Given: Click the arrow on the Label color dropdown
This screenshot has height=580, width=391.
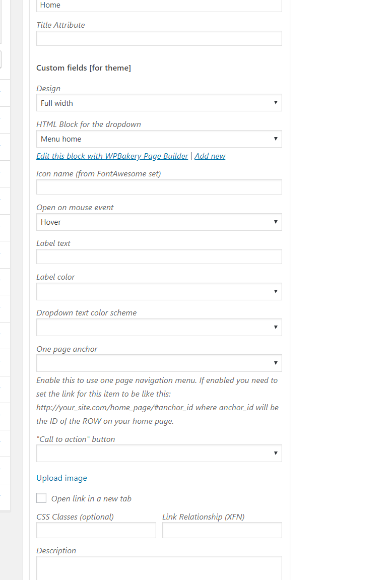Looking at the screenshot, I should [x=276, y=291].
